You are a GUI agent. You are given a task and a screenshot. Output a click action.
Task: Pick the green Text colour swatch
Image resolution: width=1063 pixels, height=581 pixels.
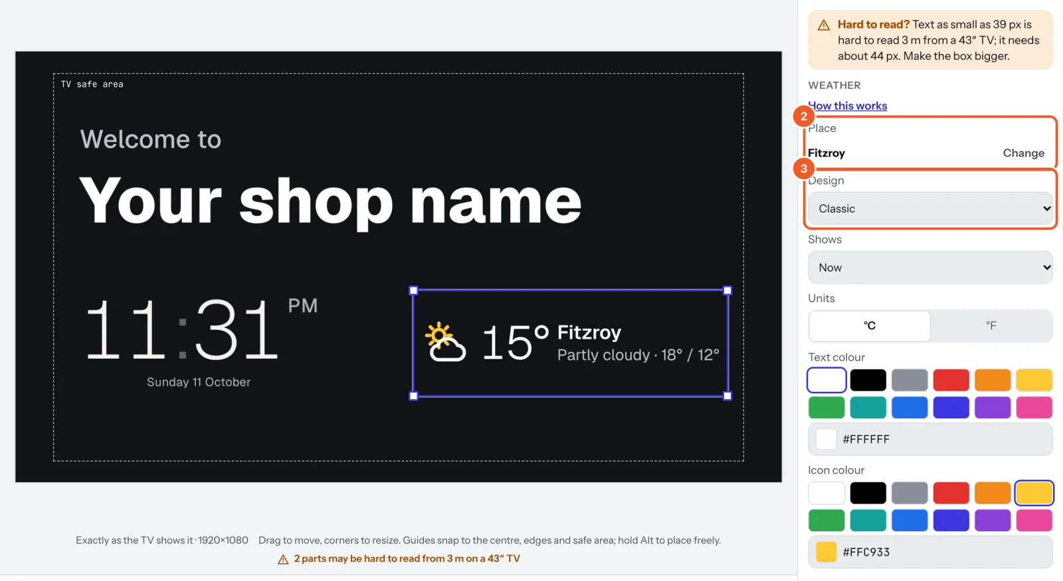pyautogui.click(x=826, y=408)
